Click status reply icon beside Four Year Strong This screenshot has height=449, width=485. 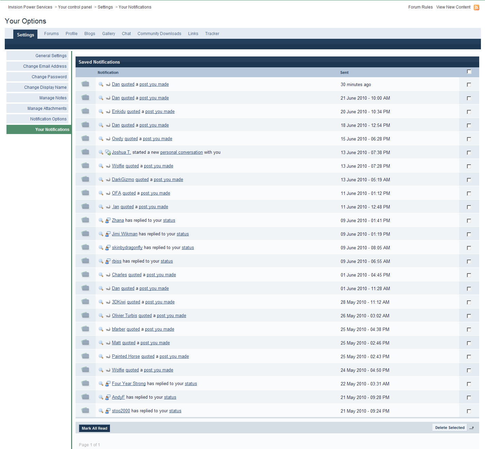[108, 384]
